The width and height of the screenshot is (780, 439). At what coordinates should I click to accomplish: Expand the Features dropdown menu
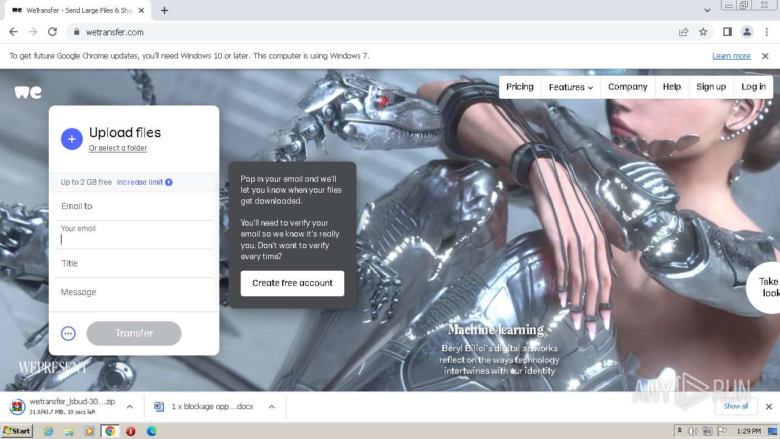coord(570,87)
